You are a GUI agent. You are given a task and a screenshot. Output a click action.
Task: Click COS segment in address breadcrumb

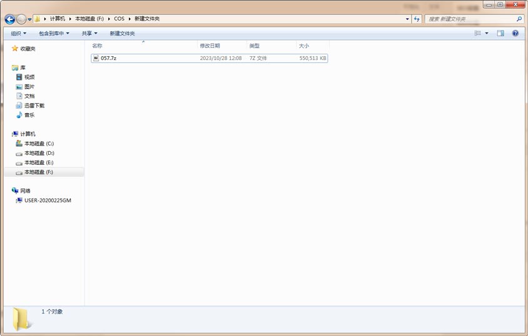[x=119, y=19]
